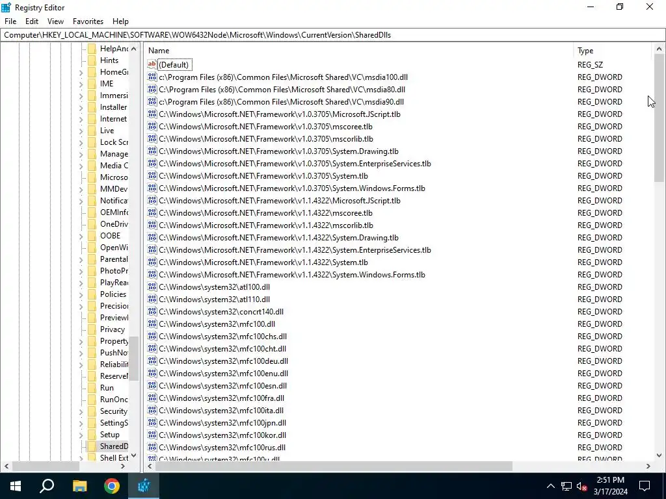Select the mfc100fra.dll value
666x499 pixels.
pyautogui.click(x=222, y=398)
